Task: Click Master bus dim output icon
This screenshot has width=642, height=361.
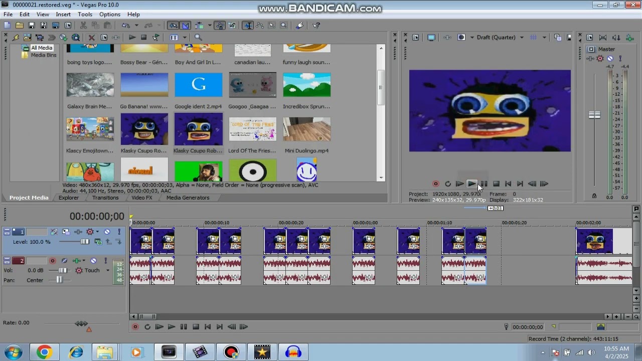Action: (x=616, y=37)
